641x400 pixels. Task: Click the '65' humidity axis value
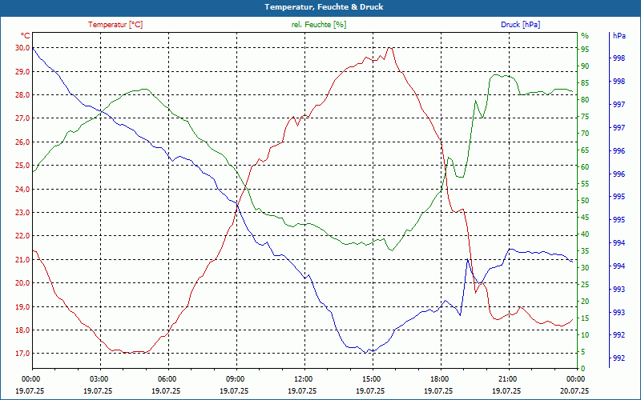(x=585, y=150)
